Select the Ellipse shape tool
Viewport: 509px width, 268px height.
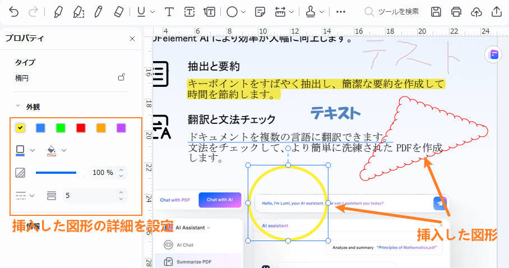pyautogui.click(x=232, y=12)
